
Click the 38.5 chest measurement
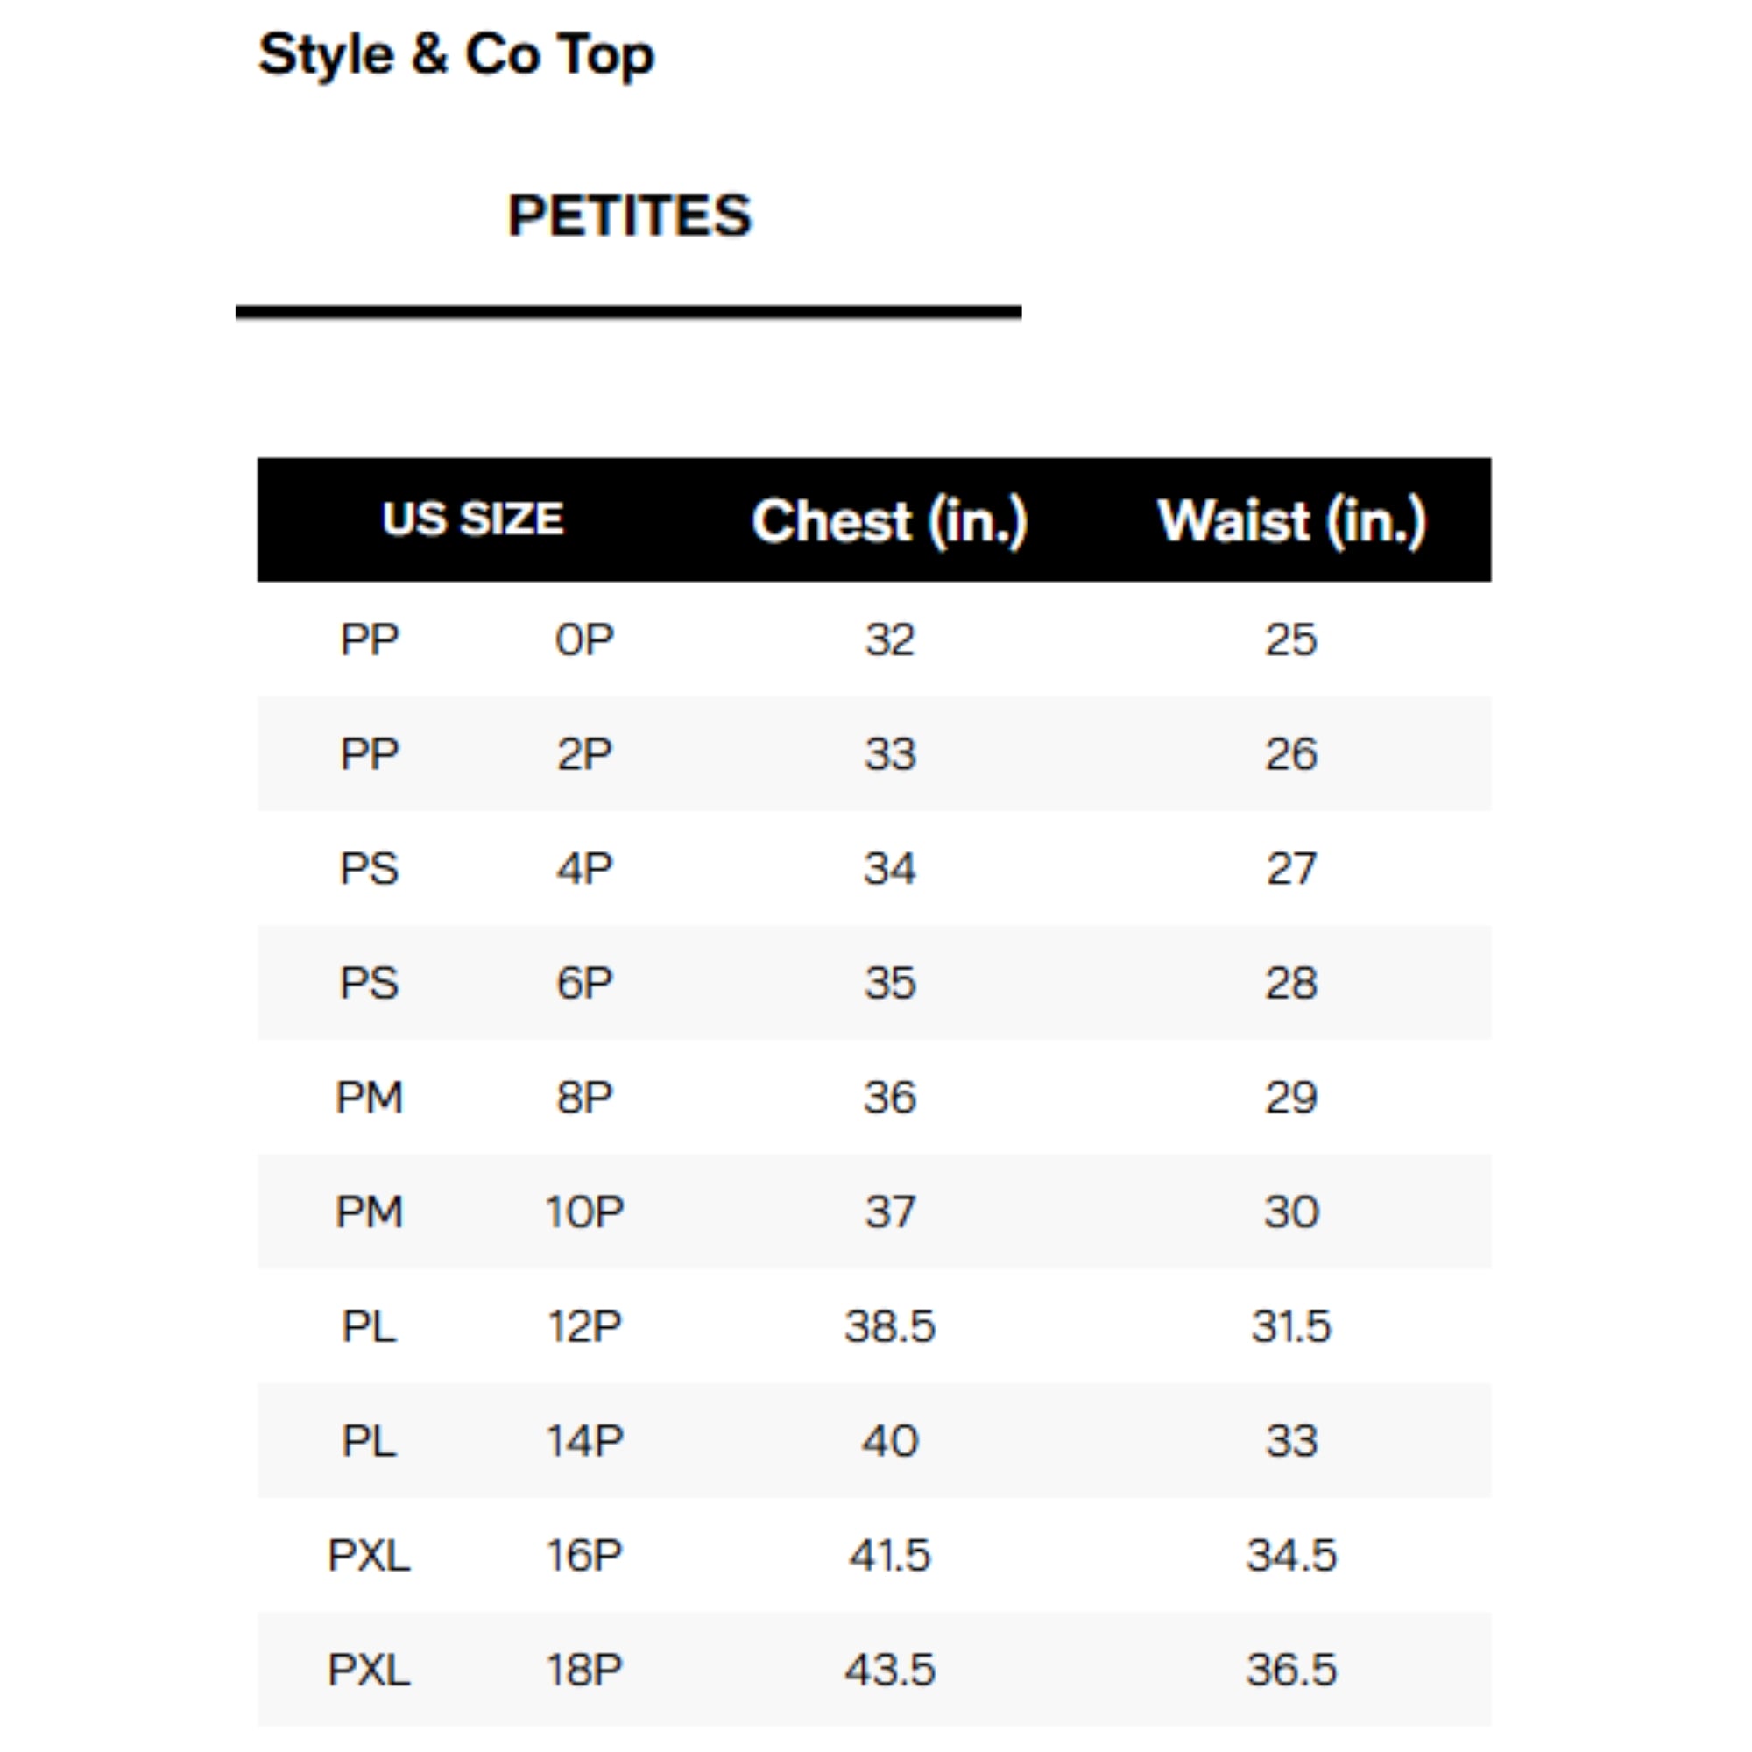coord(890,1325)
